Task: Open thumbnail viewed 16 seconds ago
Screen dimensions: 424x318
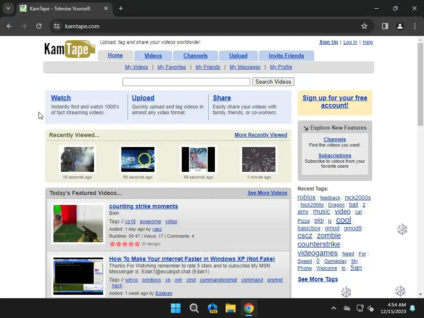Action: [x=77, y=159]
